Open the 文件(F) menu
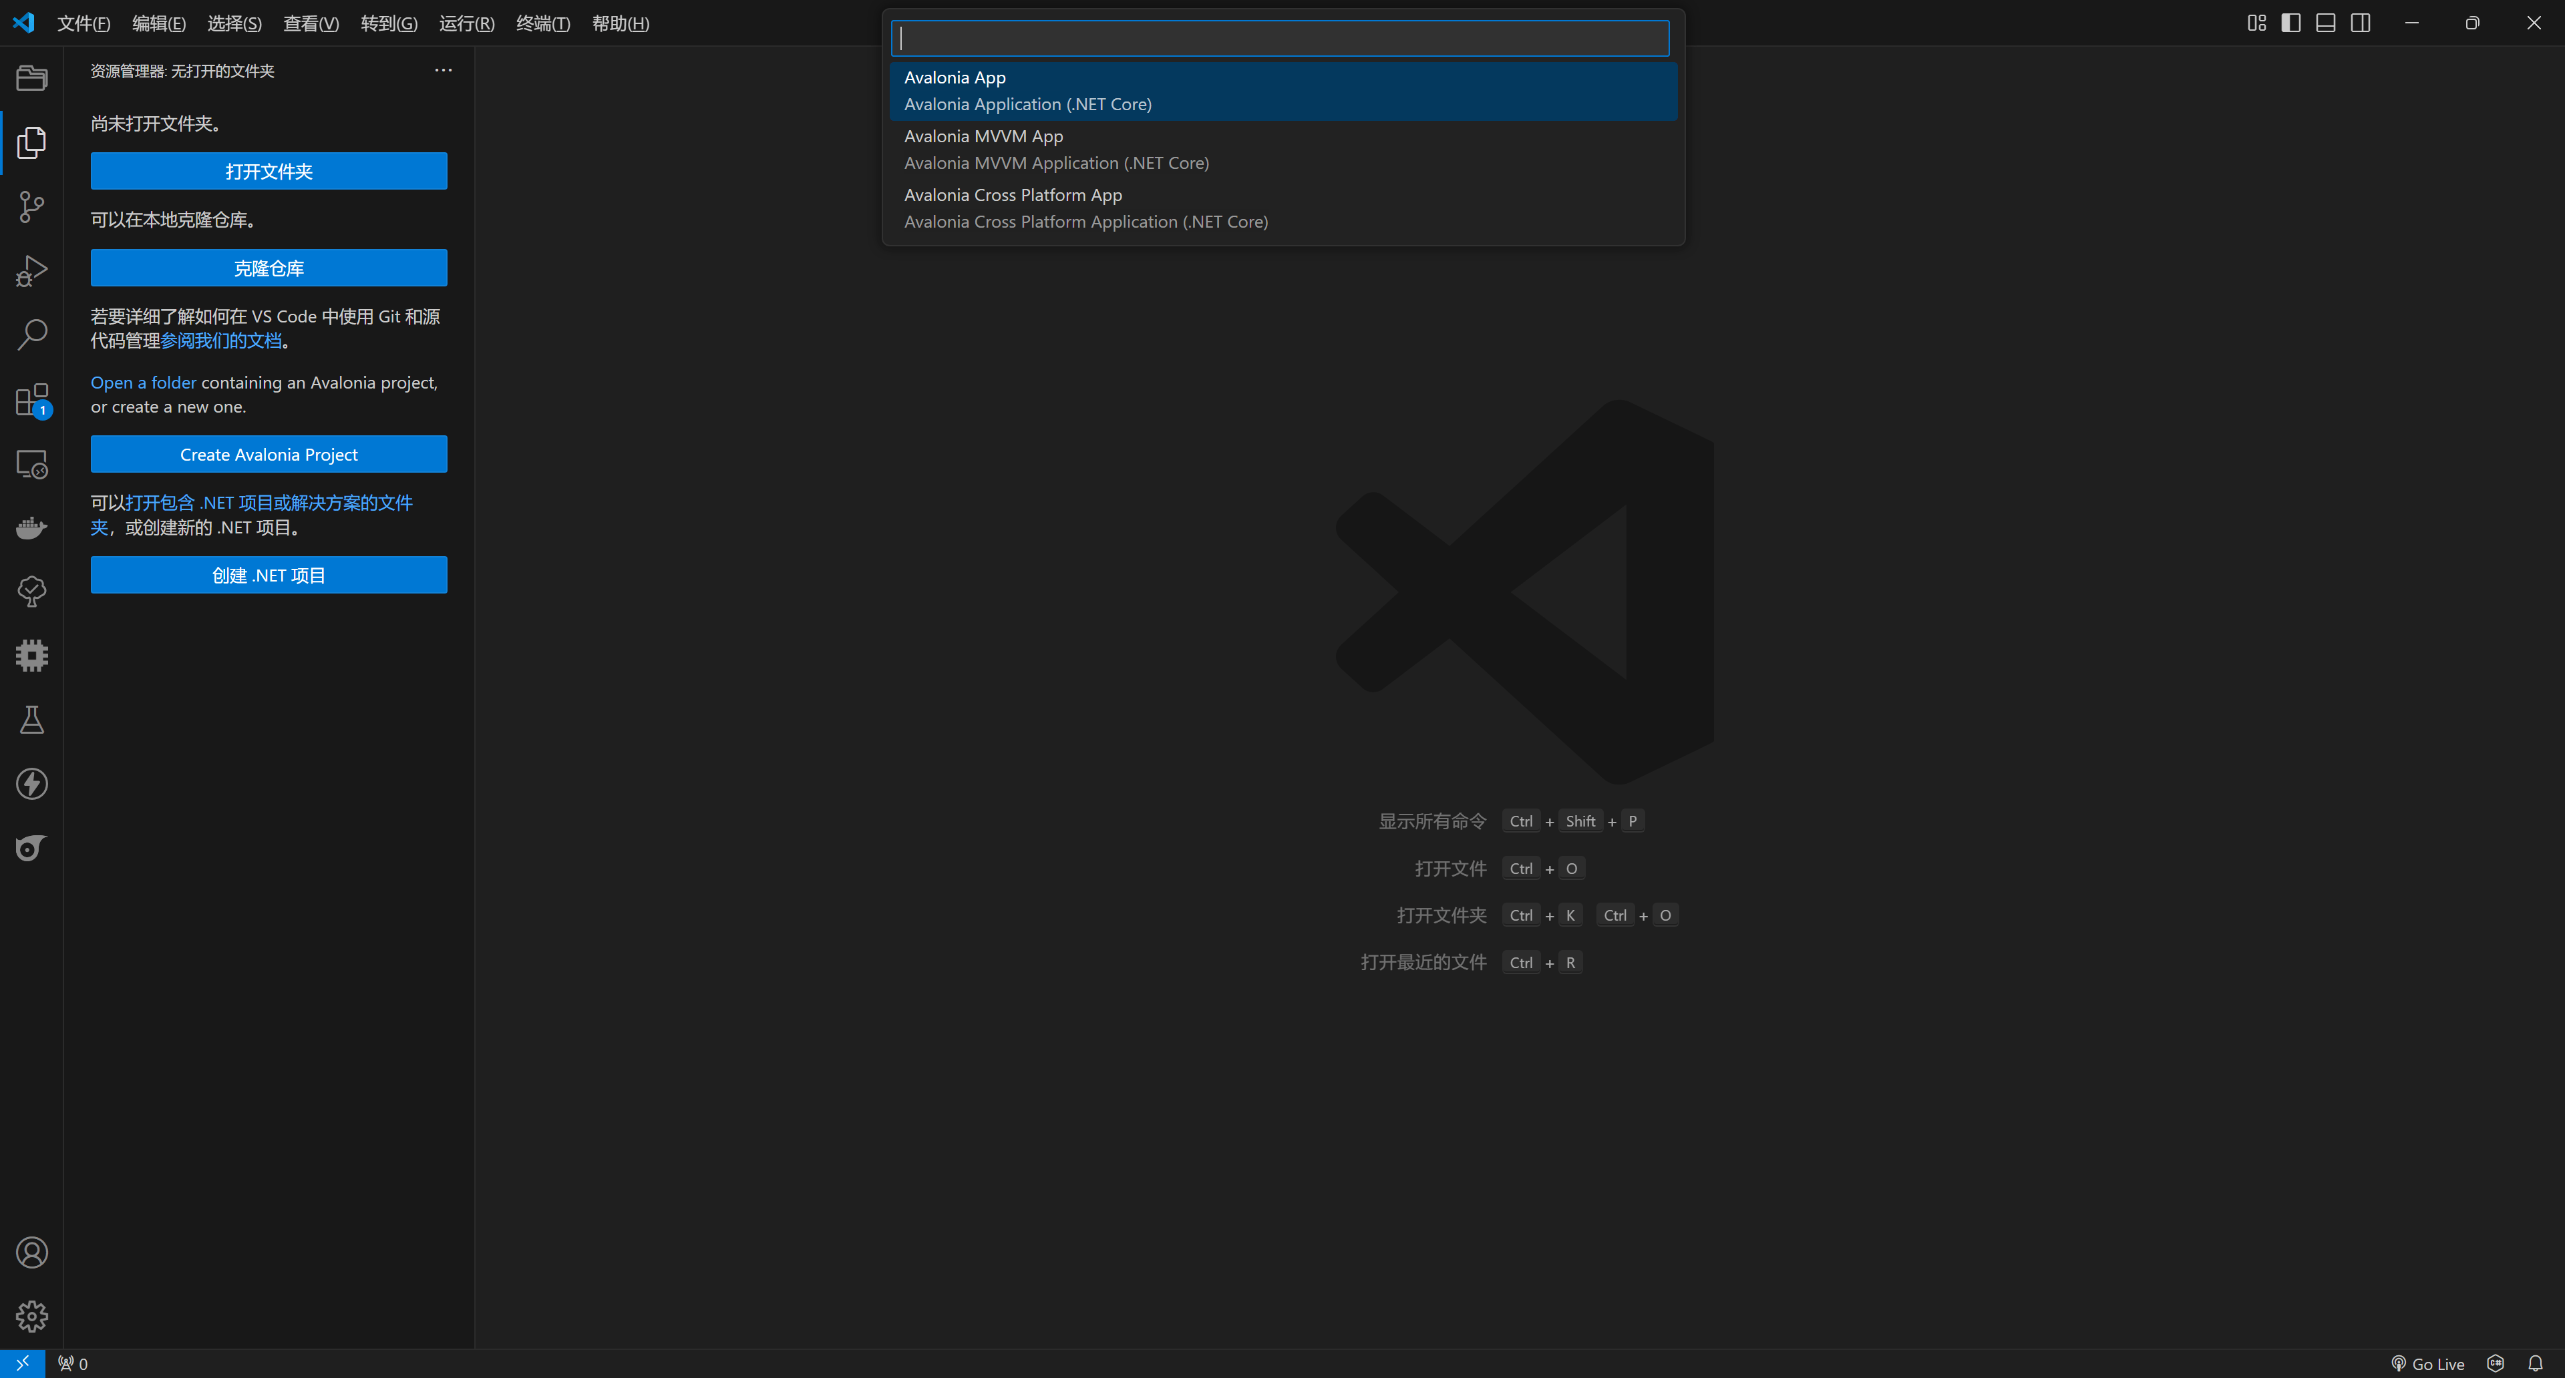The image size is (2565, 1378). [x=83, y=23]
